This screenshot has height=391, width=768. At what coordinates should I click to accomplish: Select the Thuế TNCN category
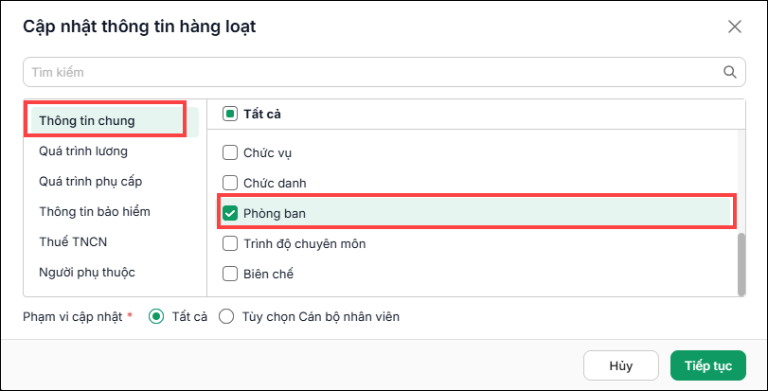click(x=73, y=241)
